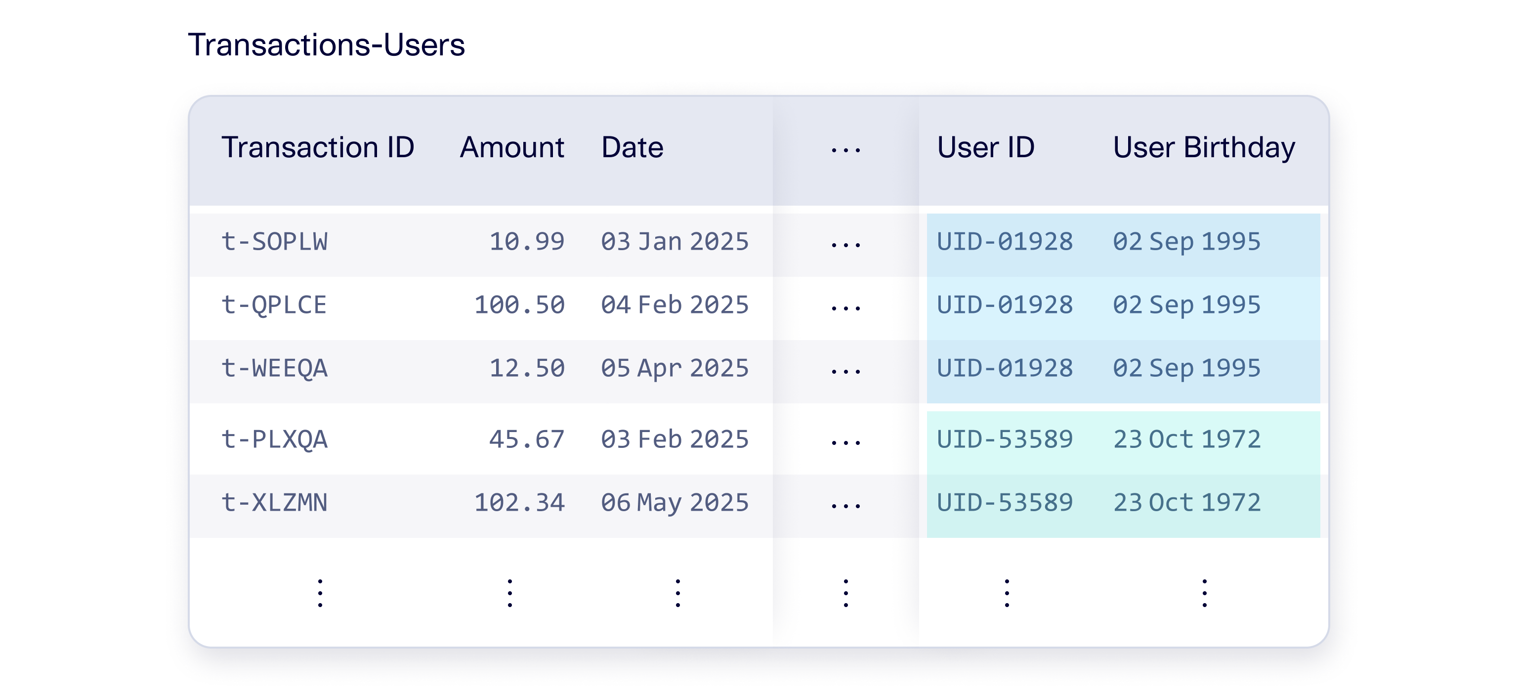Click the Date column header
The image size is (1518, 700).
tap(632, 147)
